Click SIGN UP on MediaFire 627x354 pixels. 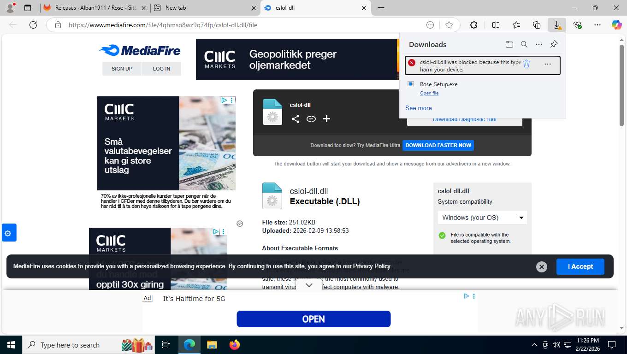pos(122,69)
